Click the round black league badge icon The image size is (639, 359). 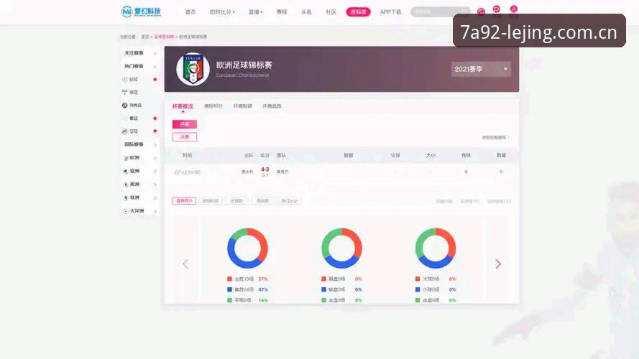[x=124, y=106]
